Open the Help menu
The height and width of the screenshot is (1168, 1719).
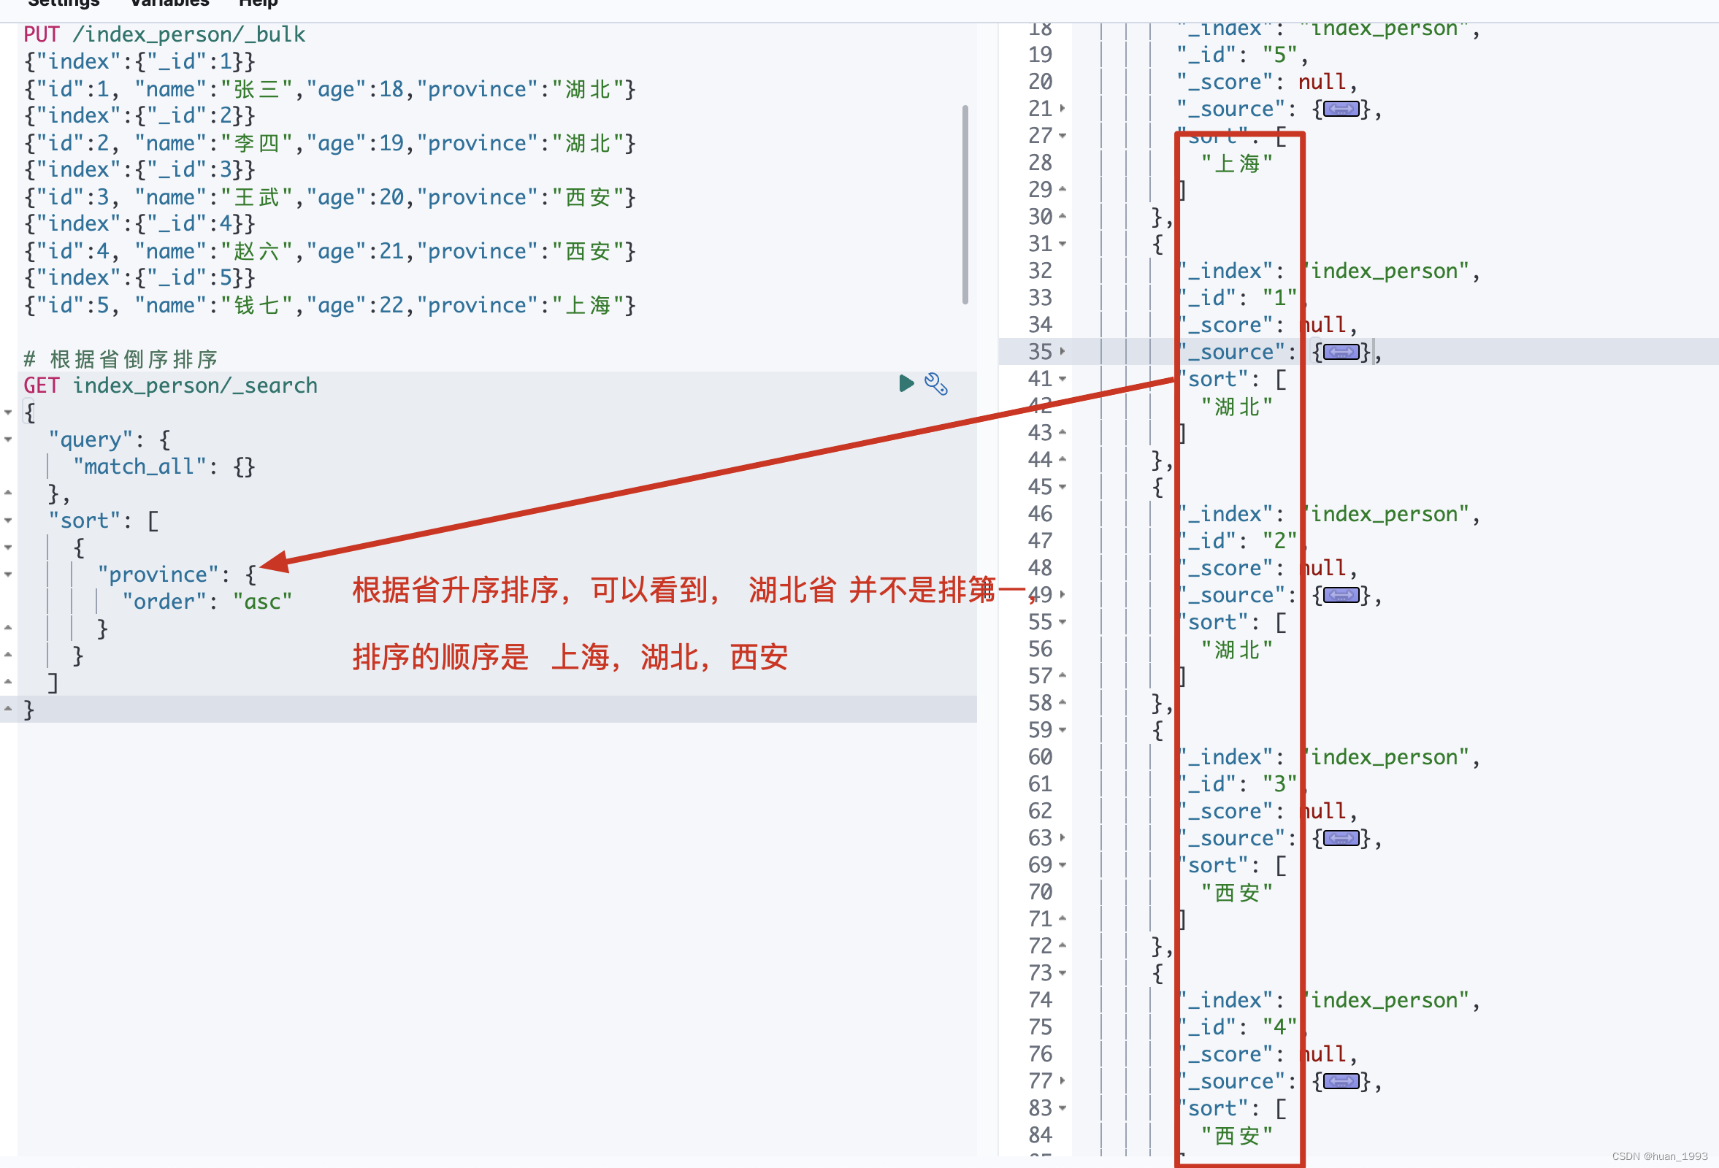coord(259,3)
